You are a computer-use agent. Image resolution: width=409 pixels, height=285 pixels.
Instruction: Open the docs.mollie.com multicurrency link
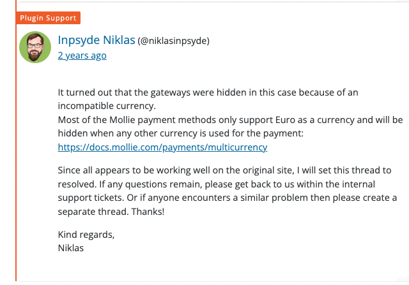tap(162, 147)
